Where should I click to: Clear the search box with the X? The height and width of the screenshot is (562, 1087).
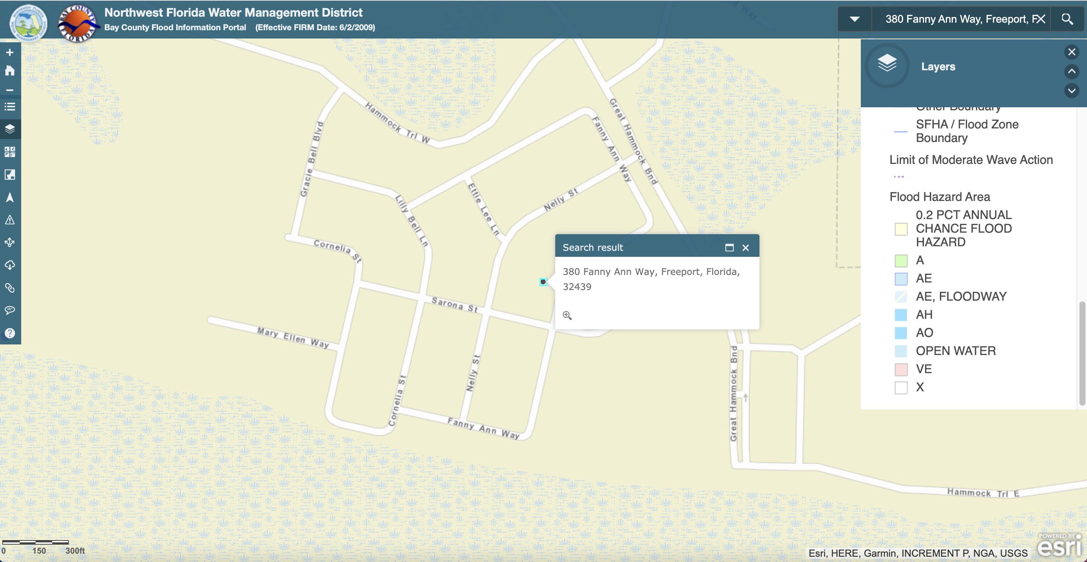point(1040,19)
